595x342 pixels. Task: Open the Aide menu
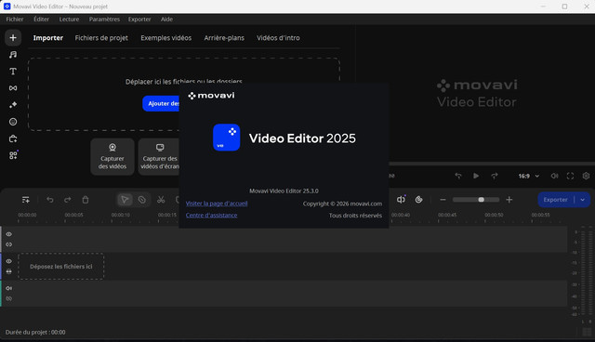pos(166,19)
